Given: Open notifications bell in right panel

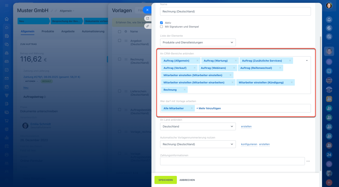Looking at the screenshot, I should tap(329, 19).
